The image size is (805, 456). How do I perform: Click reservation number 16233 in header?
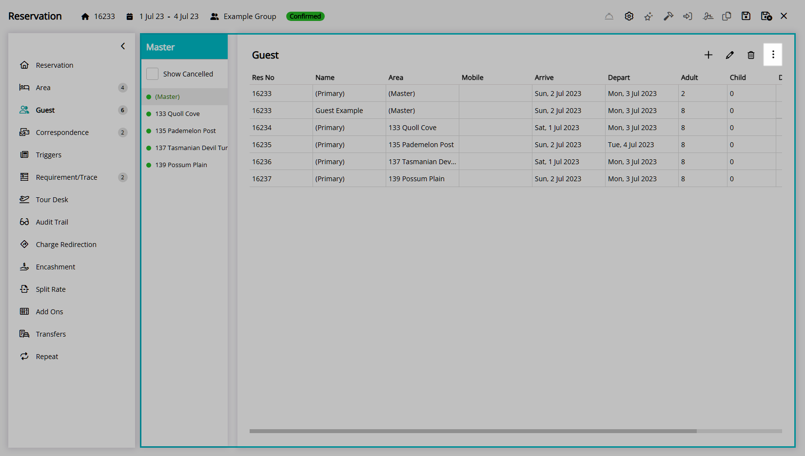[104, 17]
